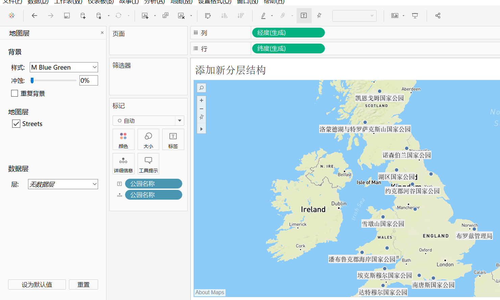Open the 仪表板(B) menu
500x300 pixels.
[x=101, y=2]
